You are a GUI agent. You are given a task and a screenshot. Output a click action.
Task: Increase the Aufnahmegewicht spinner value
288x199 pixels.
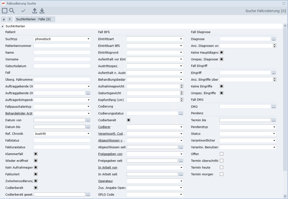pos(182,85)
